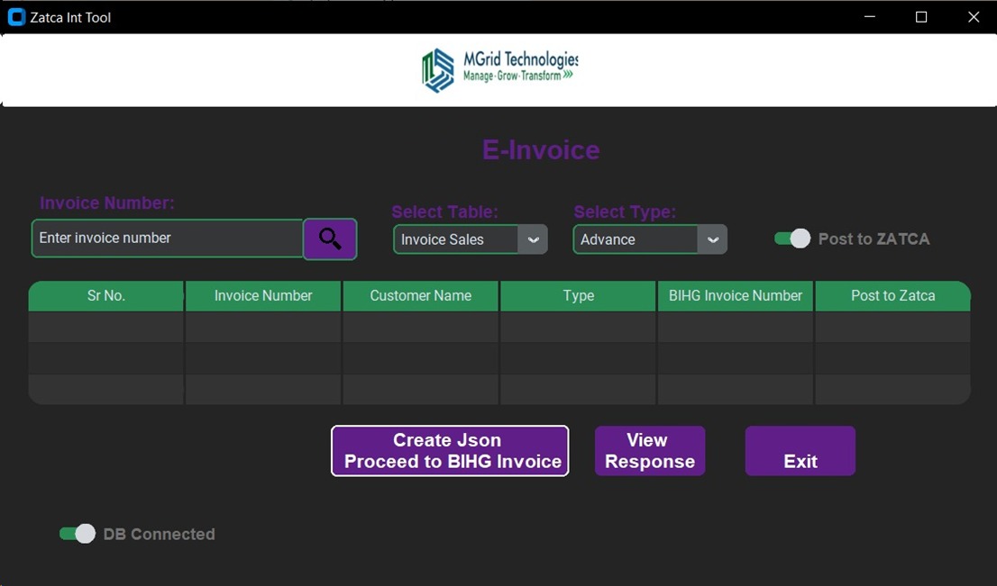The image size is (997, 586).
Task: Open the Invoice Sales combo box
Action: coord(456,239)
